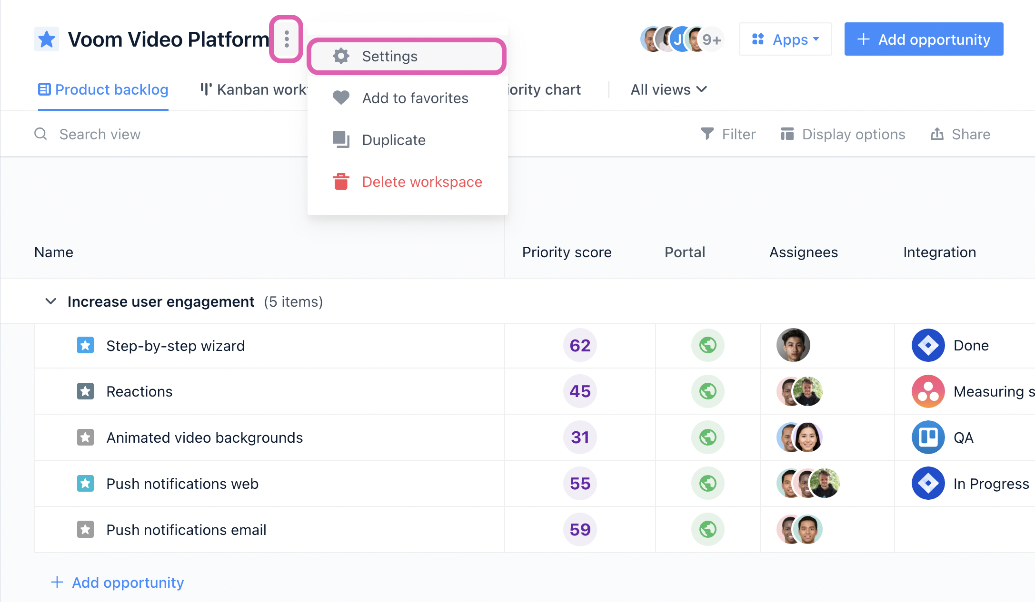Click the Portal column header
1035x602 pixels.
pos(685,252)
